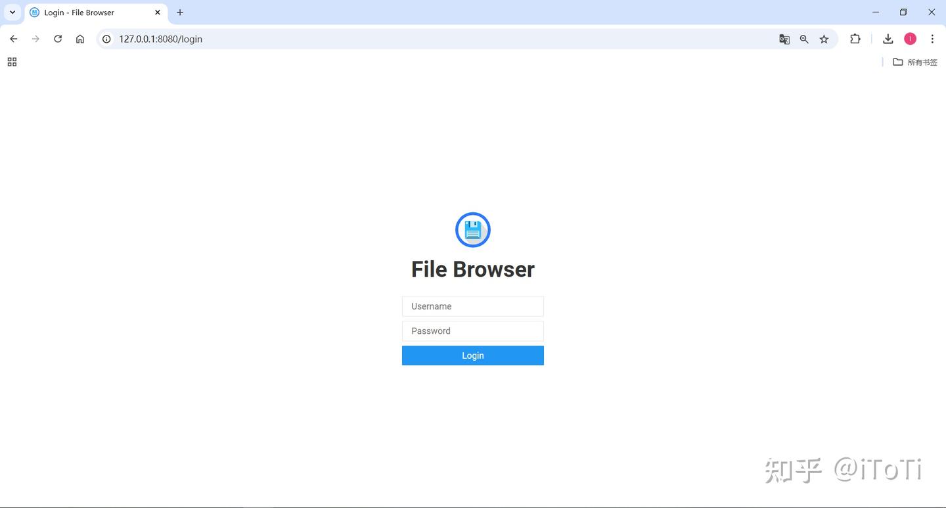Open the Downloads icon
The width and height of the screenshot is (946, 508).
(888, 39)
